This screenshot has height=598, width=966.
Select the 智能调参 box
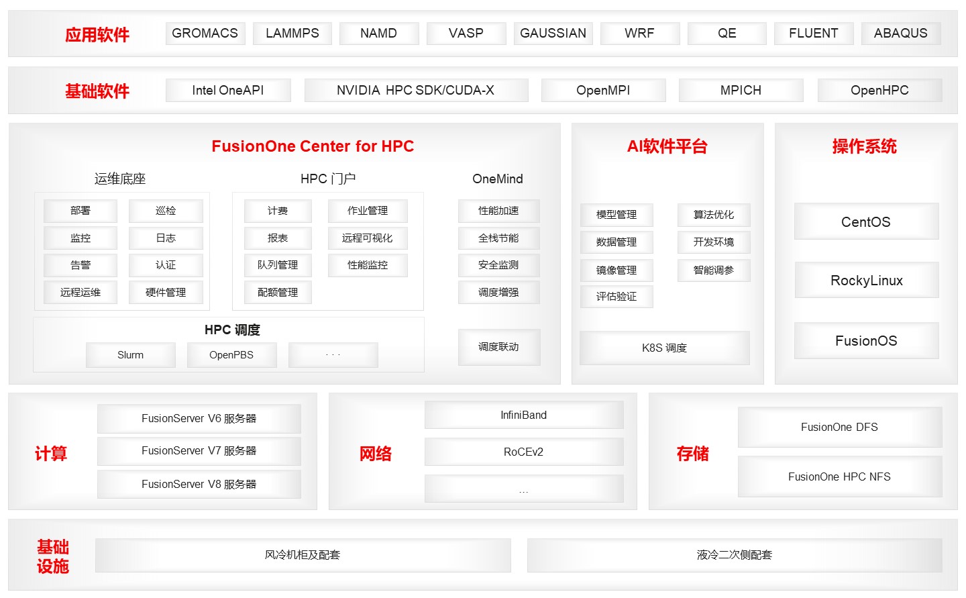click(714, 270)
